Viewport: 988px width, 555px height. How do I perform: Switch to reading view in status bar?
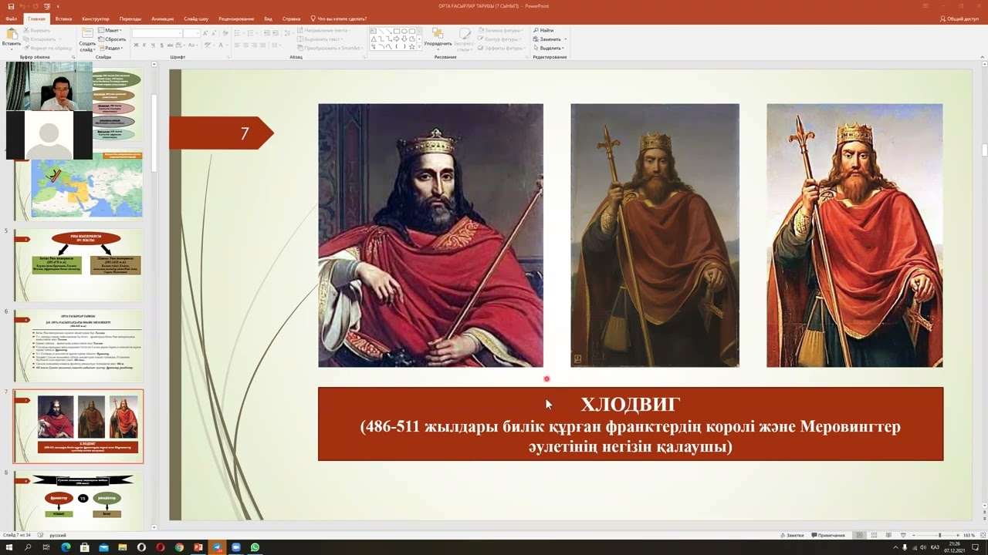pos(888,535)
